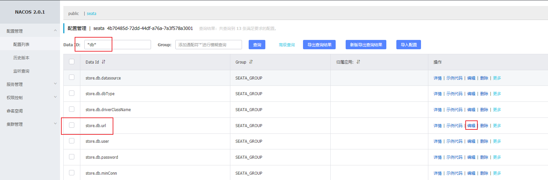Select the store.db.datasource row checkbox
This screenshot has width=548, height=180.
72,77
